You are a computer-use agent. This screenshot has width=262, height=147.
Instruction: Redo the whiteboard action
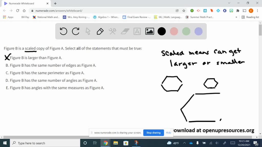coord(76,31)
